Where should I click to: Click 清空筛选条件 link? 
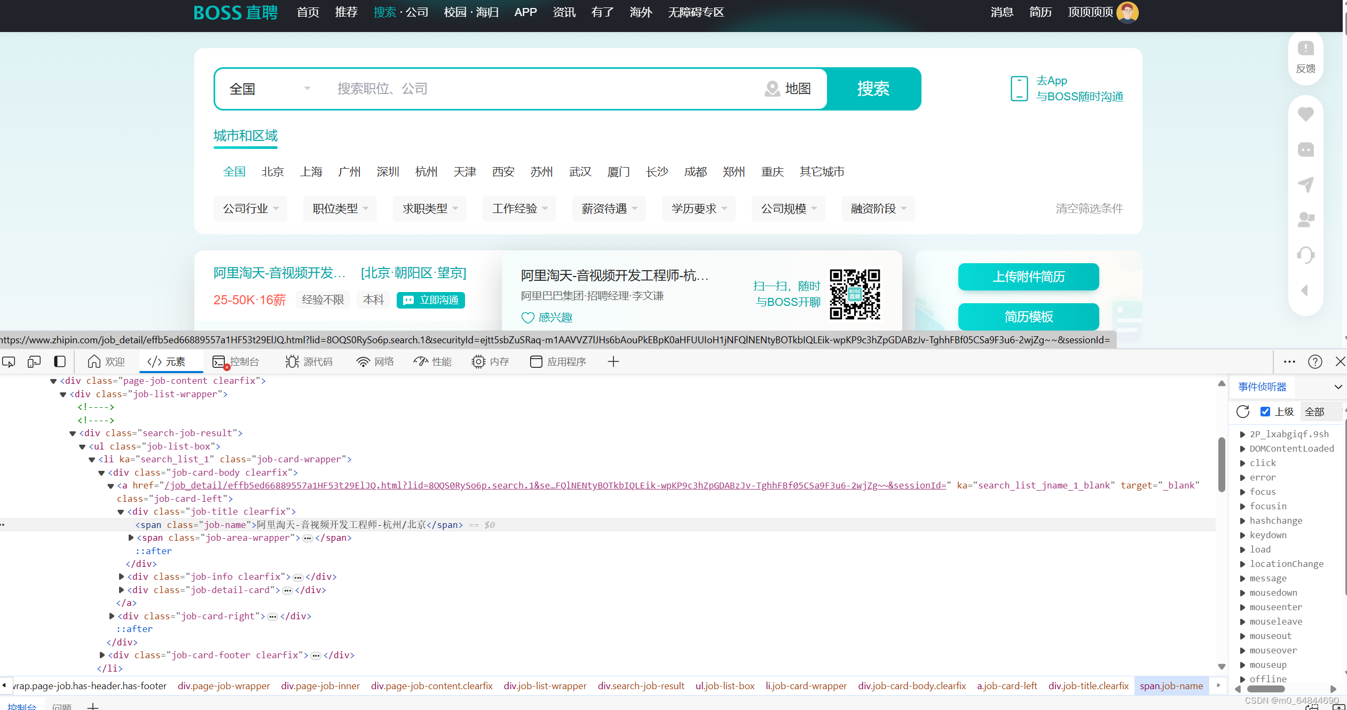click(1089, 209)
